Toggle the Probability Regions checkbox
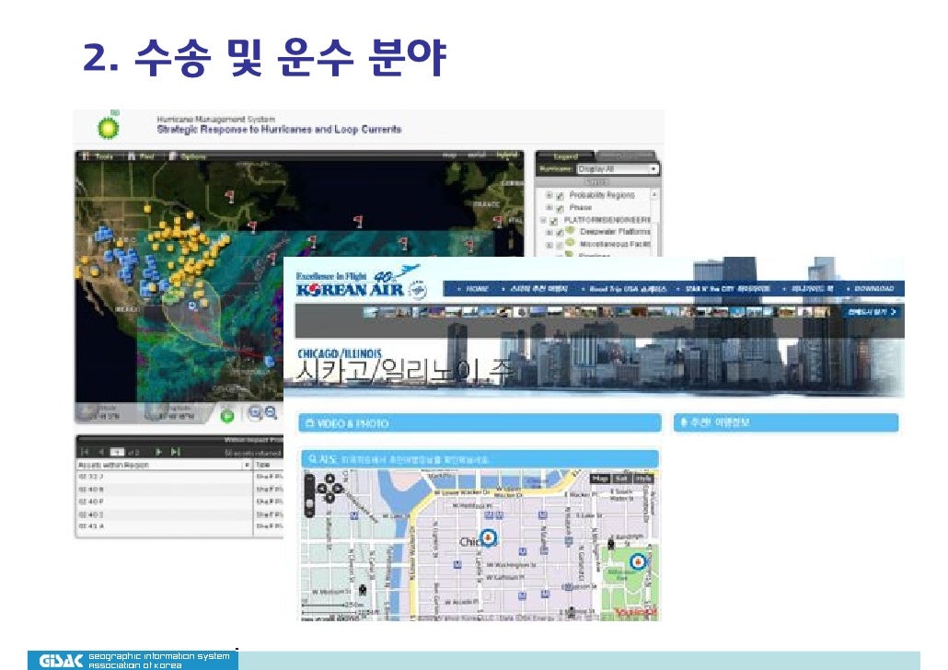Viewport: 948px width, 670px height. click(560, 196)
